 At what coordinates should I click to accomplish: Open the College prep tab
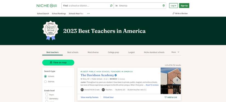click(113, 52)
